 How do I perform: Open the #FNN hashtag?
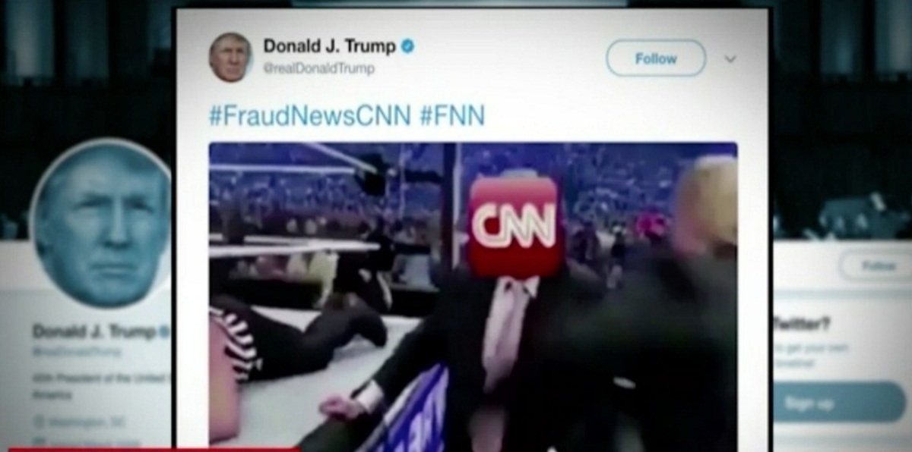point(451,115)
